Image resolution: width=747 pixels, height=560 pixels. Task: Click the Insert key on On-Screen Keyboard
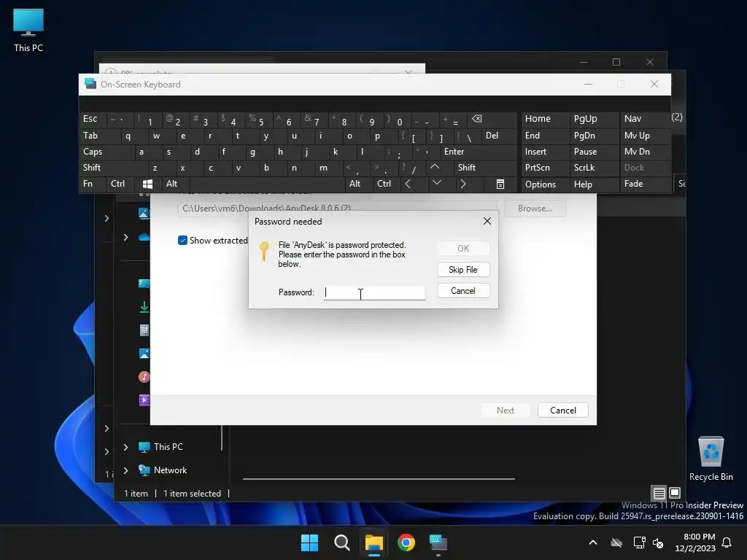tap(546, 152)
